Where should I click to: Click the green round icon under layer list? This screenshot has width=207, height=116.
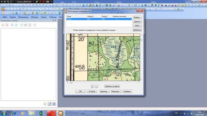(45, 104)
